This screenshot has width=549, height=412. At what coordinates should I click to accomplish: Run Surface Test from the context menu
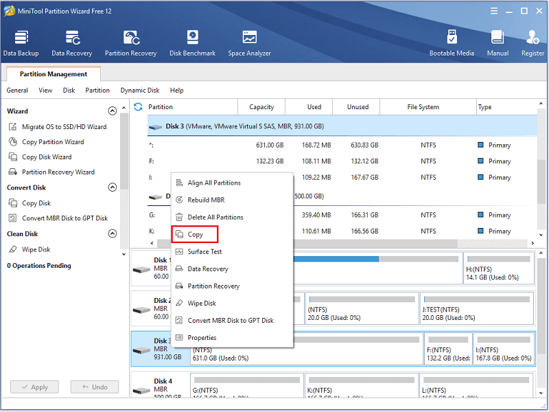tap(232, 251)
